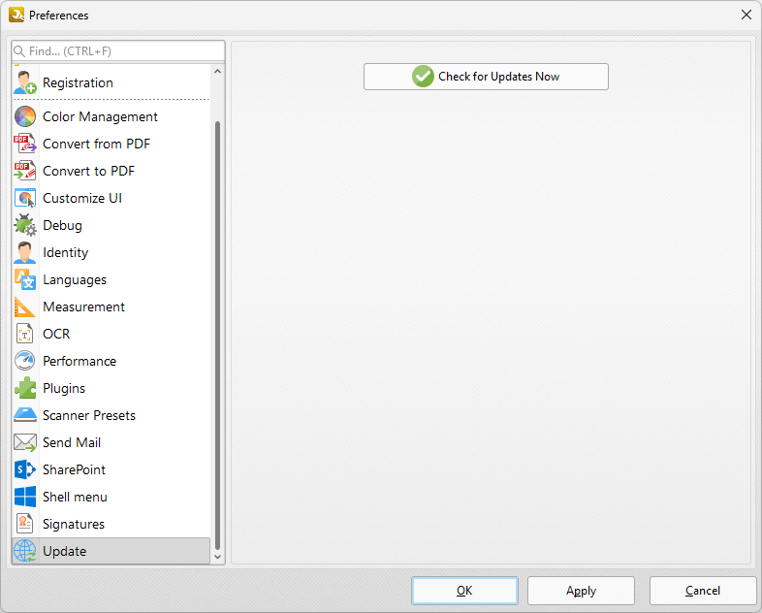Close the Preferences window

746,16
